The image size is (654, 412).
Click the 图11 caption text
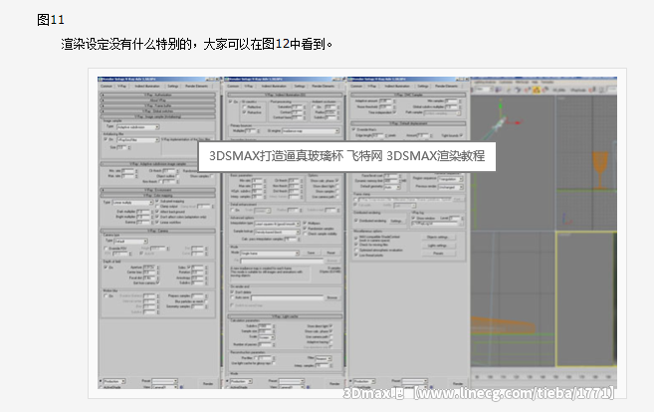click(x=51, y=20)
